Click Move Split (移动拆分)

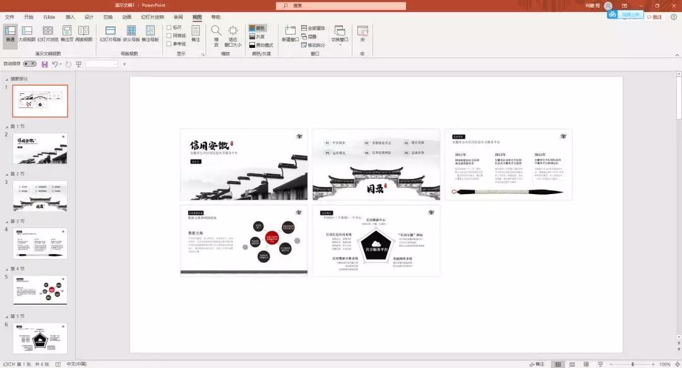click(x=313, y=45)
